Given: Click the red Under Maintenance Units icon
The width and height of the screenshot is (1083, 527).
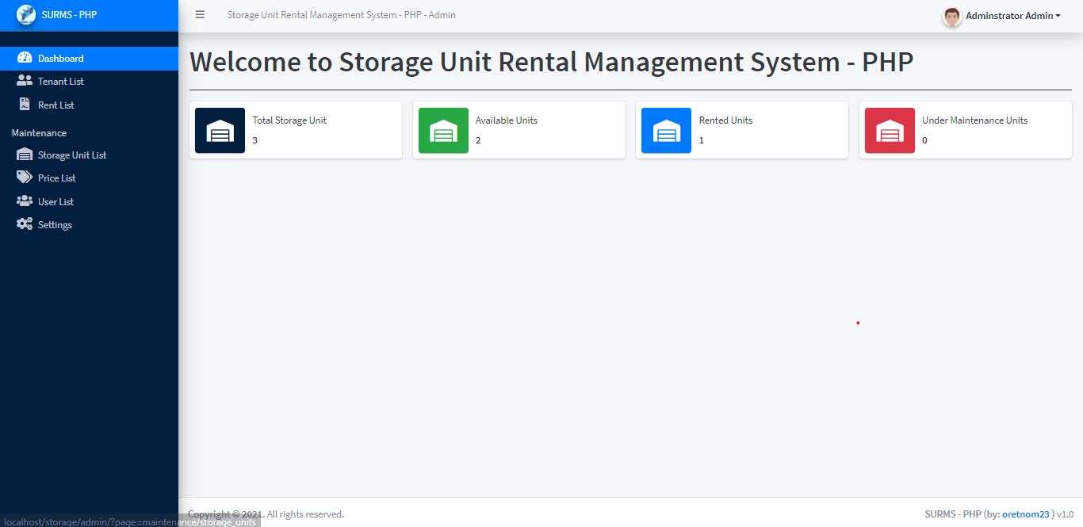Looking at the screenshot, I should pyautogui.click(x=889, y=130).
